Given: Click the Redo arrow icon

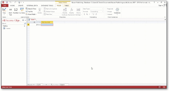Looking at the screenshot, I should [x=15, y=2].
